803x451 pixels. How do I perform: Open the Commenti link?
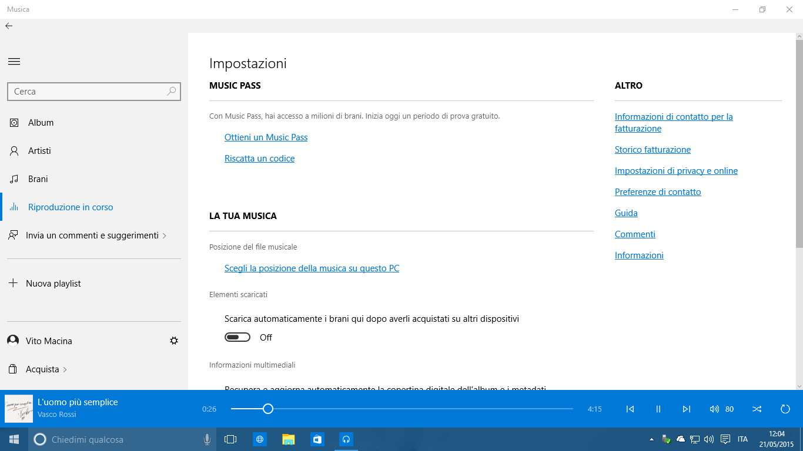coord(635,234)
